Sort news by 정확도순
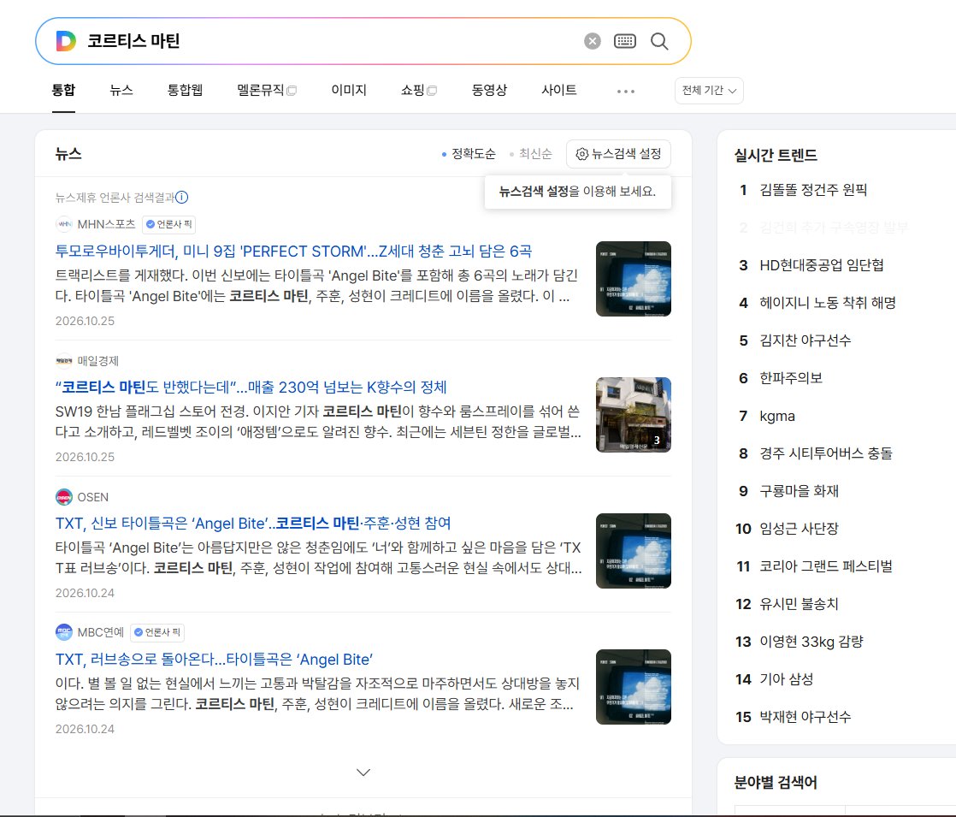Screen dimensions: 956x817 click(x=469, y=154)
